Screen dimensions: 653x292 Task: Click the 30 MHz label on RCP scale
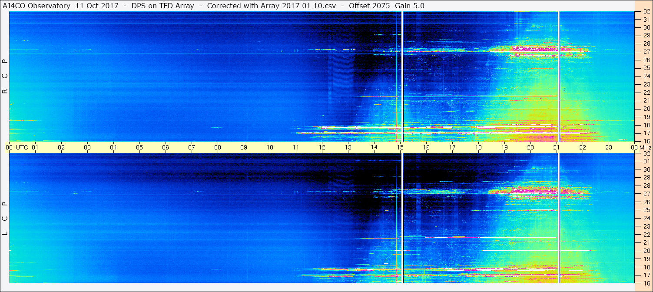click(x=646, y=27)
